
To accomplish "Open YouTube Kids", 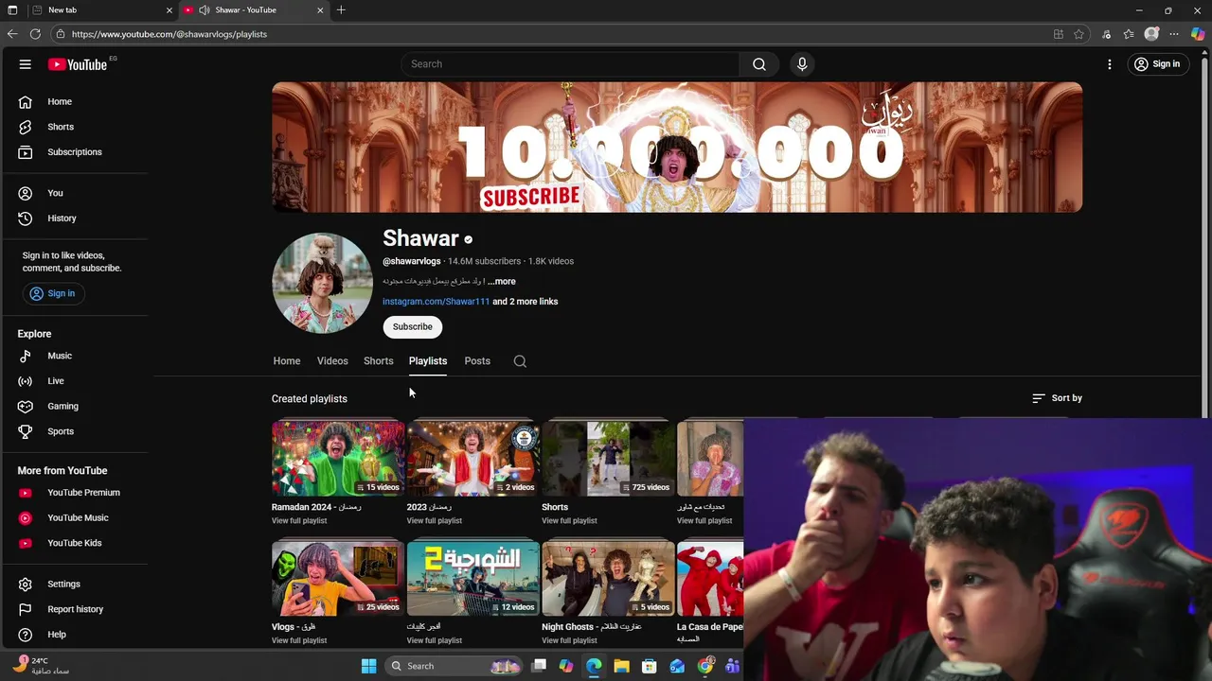I will coord(76,543).
